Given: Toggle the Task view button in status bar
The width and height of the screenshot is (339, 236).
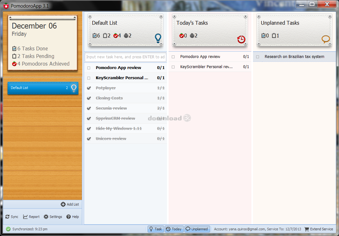Looking at the screenshot, I should tap(156, 229).
